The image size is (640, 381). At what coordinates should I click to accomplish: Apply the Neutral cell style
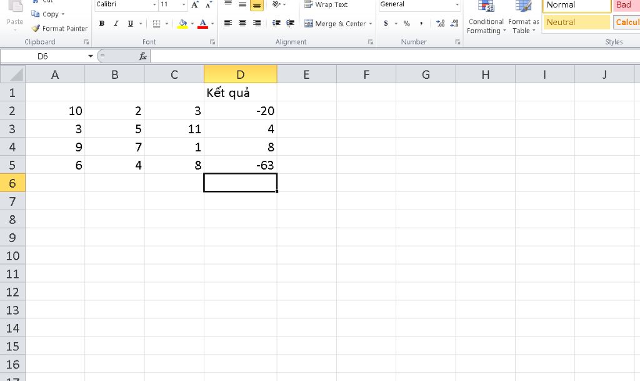click(x=577, y=22)
